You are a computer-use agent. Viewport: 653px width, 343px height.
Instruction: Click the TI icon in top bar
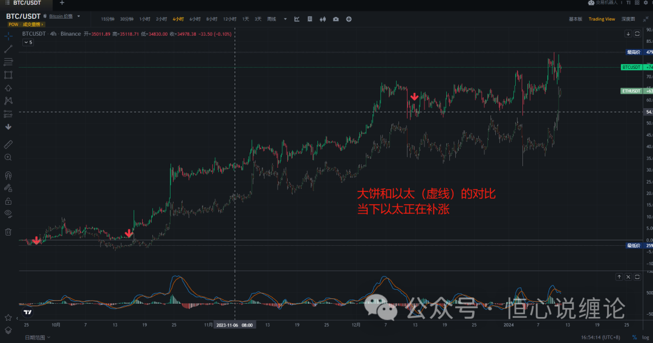pyautogui.click(x=628, y=2)
